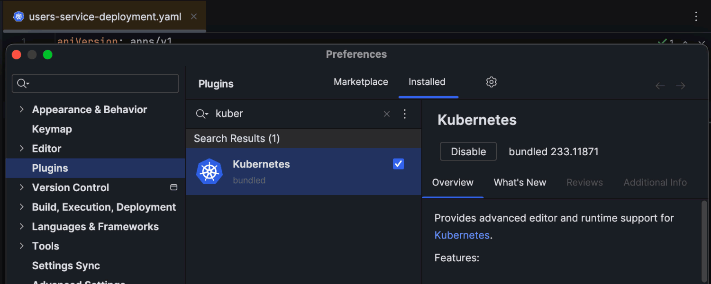Click the Kubernetes file icon on the editor tab

click(x=18, y=16)
